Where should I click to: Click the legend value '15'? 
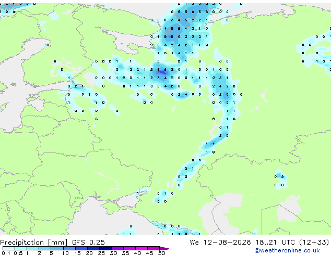coord(77,253)
